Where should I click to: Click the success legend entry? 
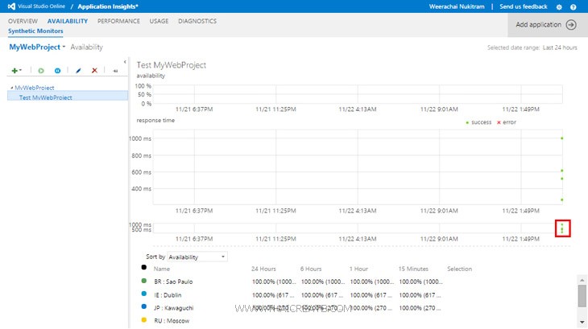pyautogui.click(x=478, y=122)
